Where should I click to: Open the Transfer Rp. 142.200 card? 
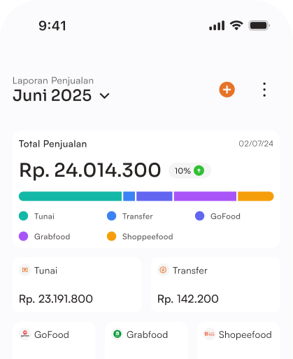click(x=215, y=285)
